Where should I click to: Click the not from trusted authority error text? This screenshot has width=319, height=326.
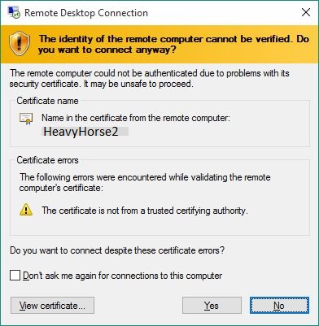coord(145,211)
